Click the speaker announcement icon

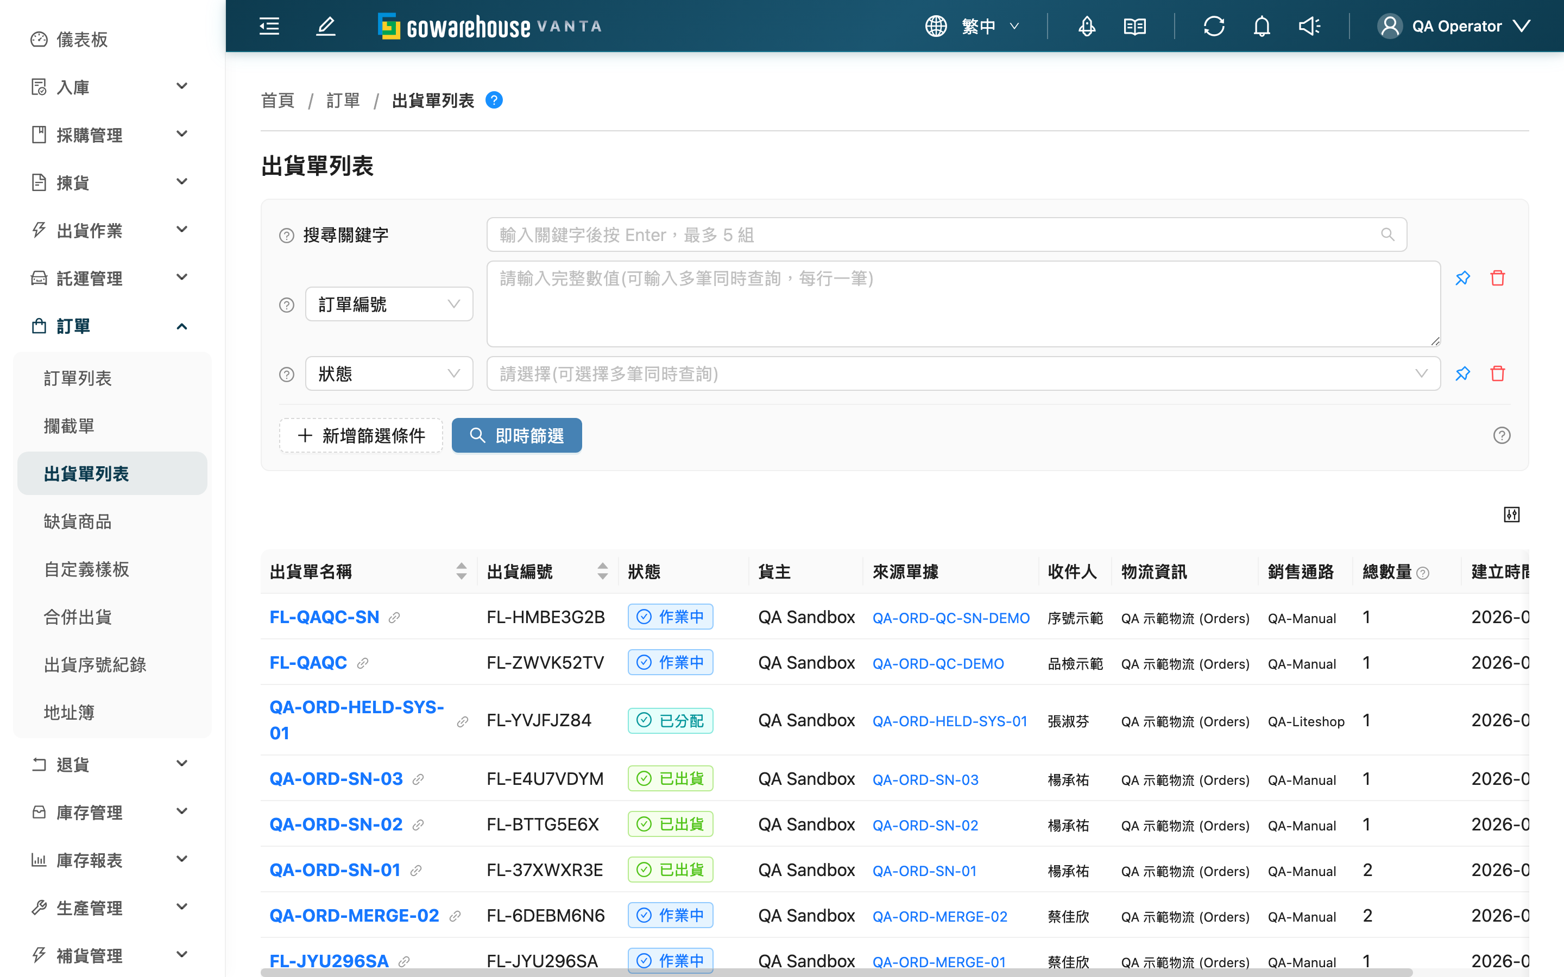[x=1309, y=26]
